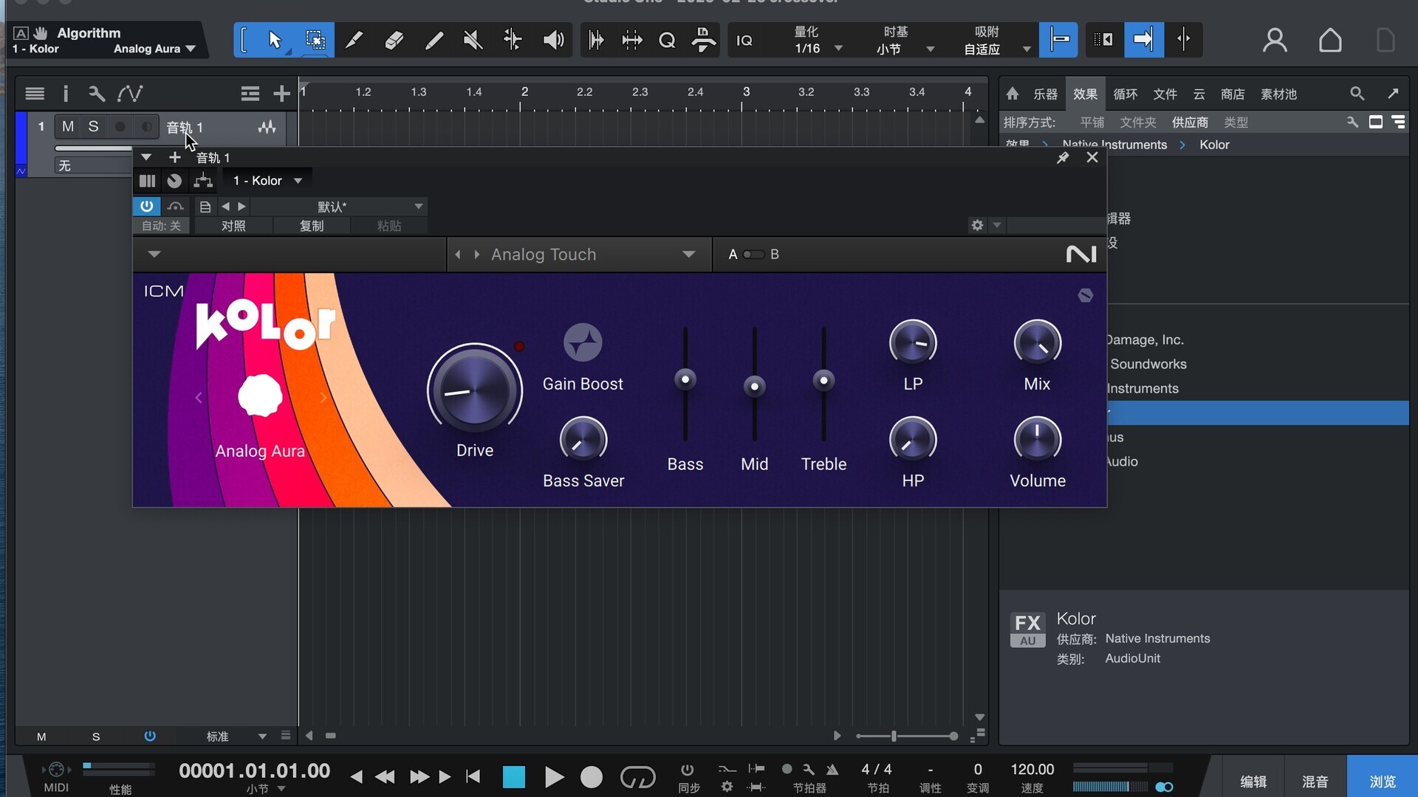Open the 标准 track height dropdown
Viewport: 1418px width, 797px height.
coord(262,736)
